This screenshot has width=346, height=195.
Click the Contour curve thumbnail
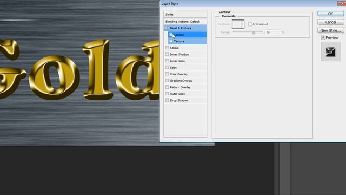236,24
